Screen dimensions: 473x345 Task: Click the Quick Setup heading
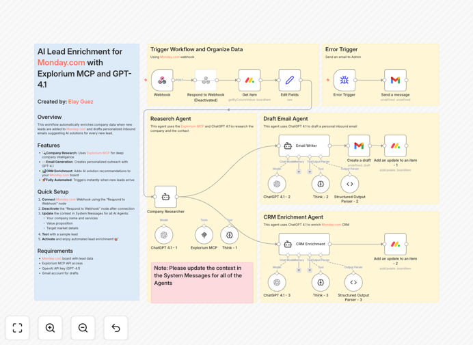[53, 192]
